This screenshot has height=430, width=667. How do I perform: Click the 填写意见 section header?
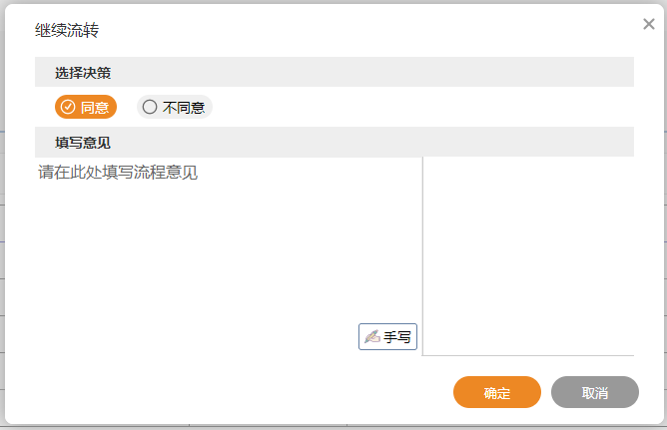83,143
